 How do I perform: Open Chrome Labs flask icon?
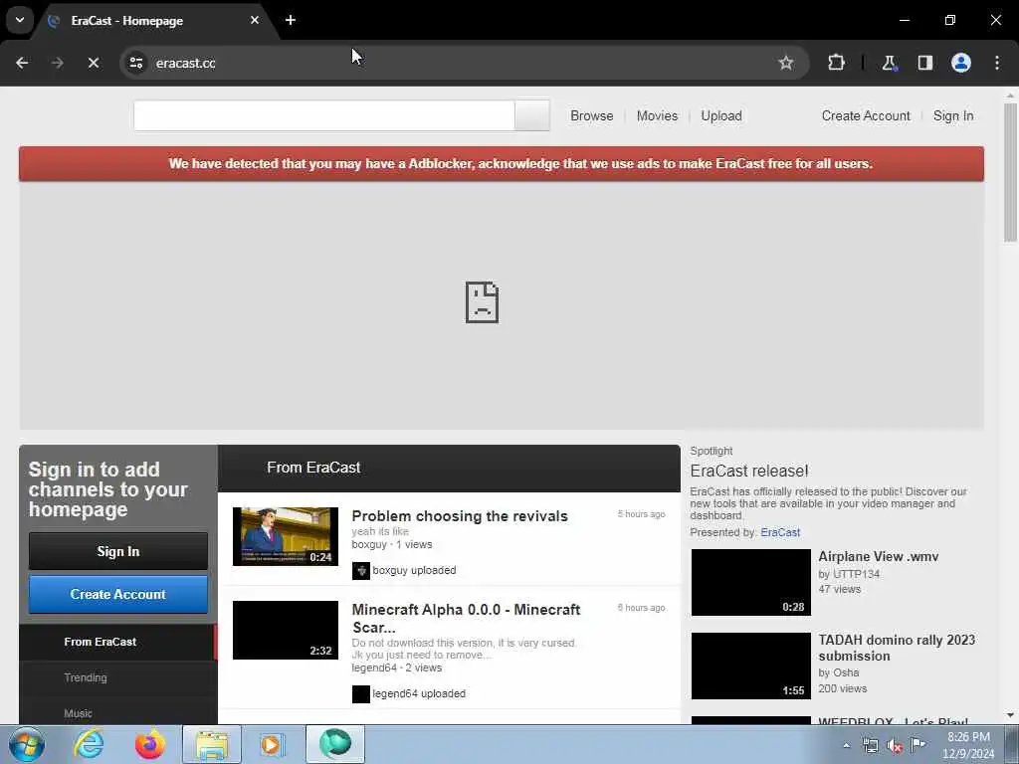point(889,63)
